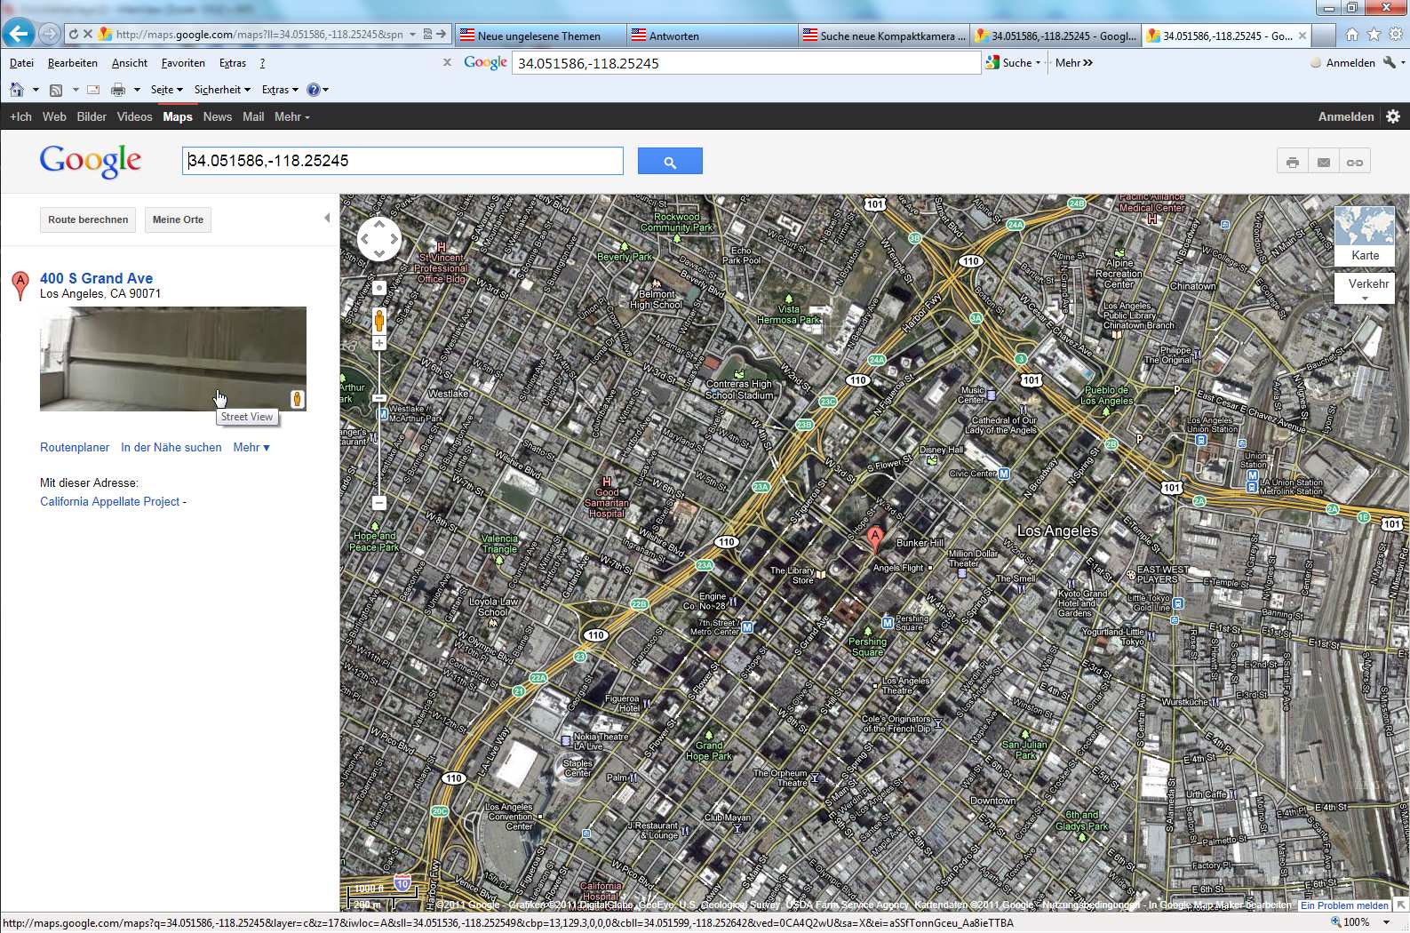Switch the map to Karte view

(1365, 236)
